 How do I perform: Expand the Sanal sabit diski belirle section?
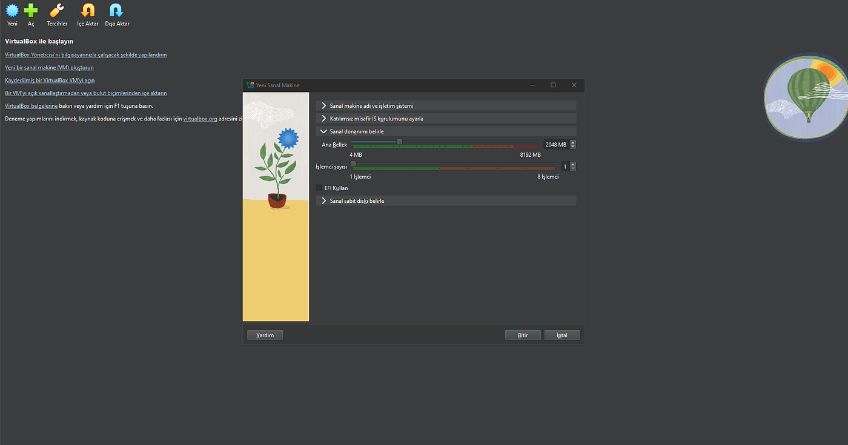[446, 200]
